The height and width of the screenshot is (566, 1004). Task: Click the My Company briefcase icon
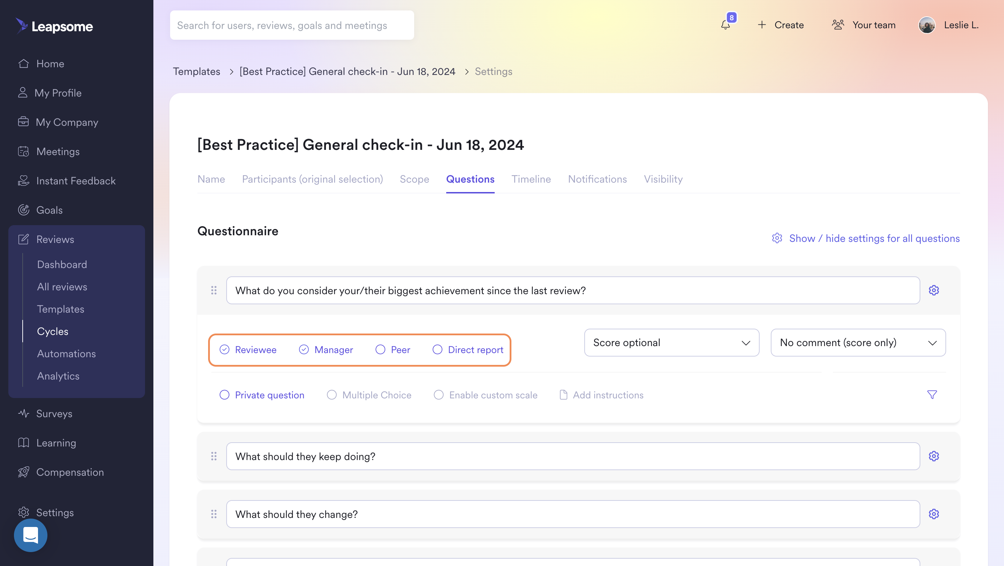pyautogui.click(x=23, y=122)
